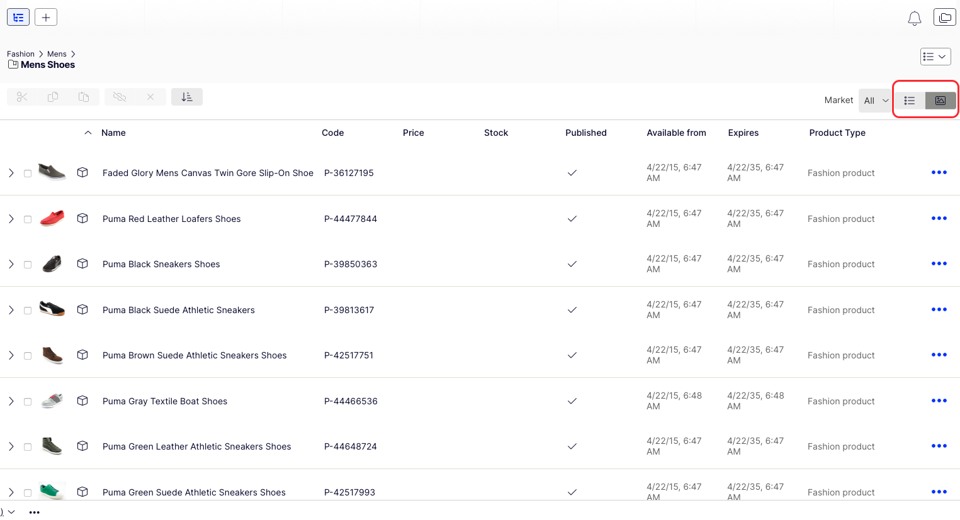
Task: Check the Faded Glory Slip-On Shoe checkbox
Action: point(28,174)
